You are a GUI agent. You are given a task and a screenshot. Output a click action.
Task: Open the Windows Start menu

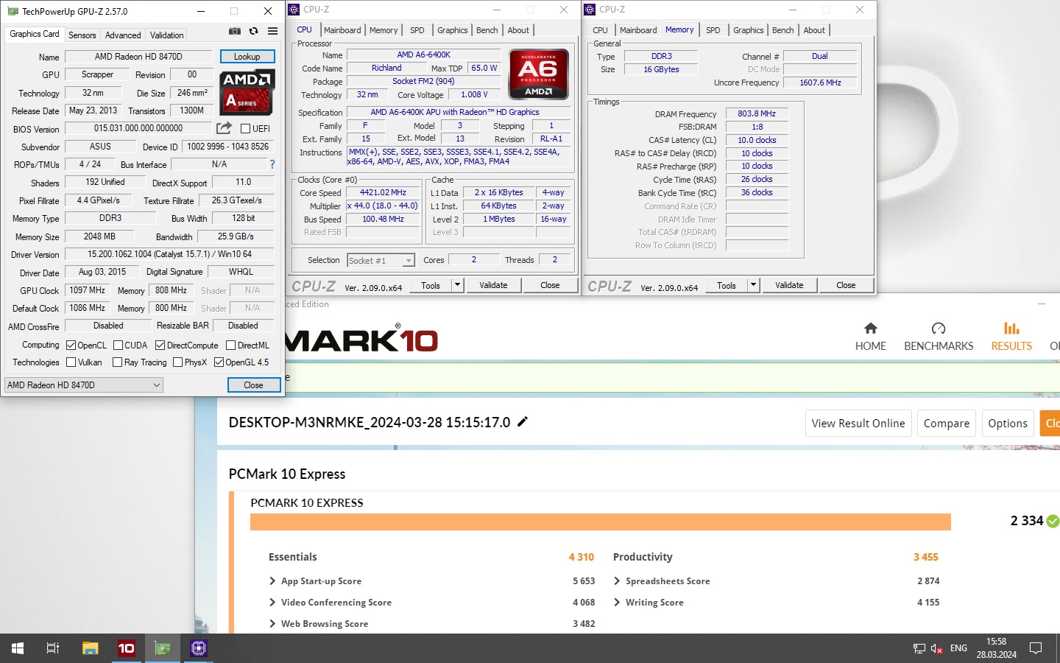pos(18,648)
